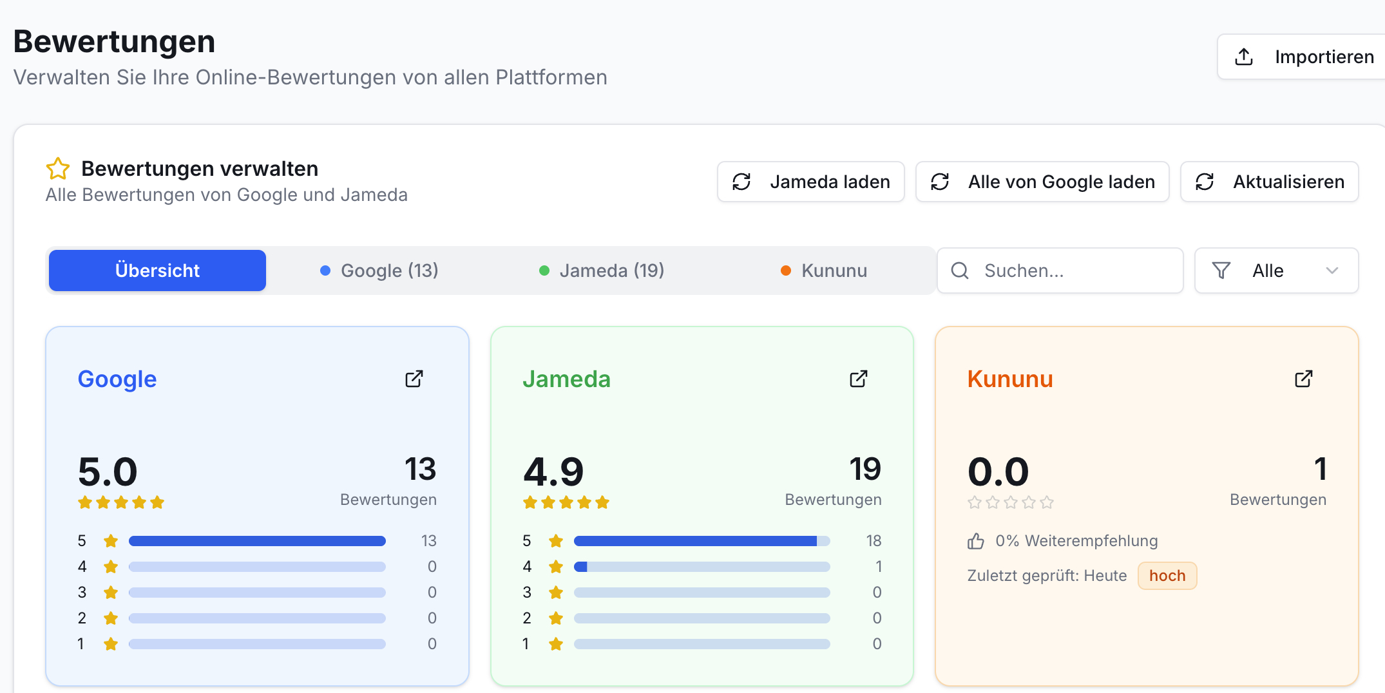Image resolution: width=1385 pixels, height=693 pixels.
Task: Click Jameda 4.9 rating score
Action: (x=553, y=472)
